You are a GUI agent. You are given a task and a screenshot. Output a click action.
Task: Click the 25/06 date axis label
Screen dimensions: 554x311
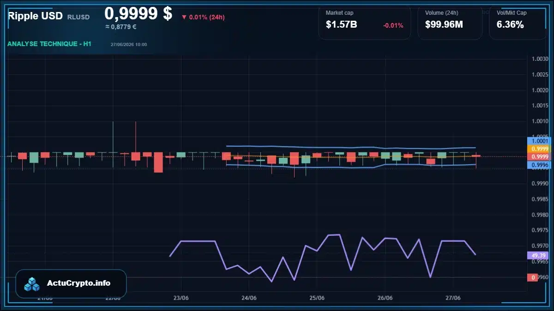[317, 298]
